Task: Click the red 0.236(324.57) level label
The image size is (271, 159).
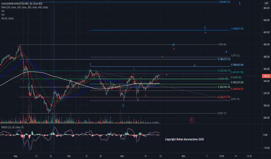Action: click(x=237, y=89)
